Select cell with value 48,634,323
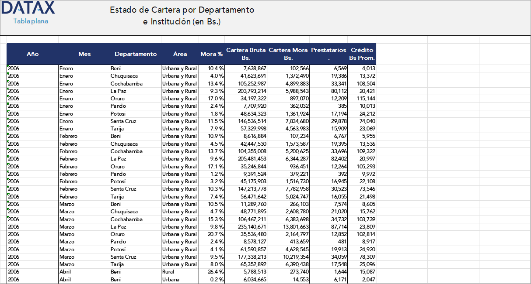 click(246, 114)
